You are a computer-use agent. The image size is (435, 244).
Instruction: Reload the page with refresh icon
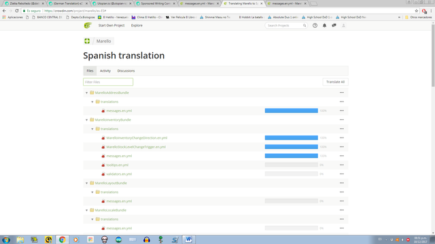16,11
